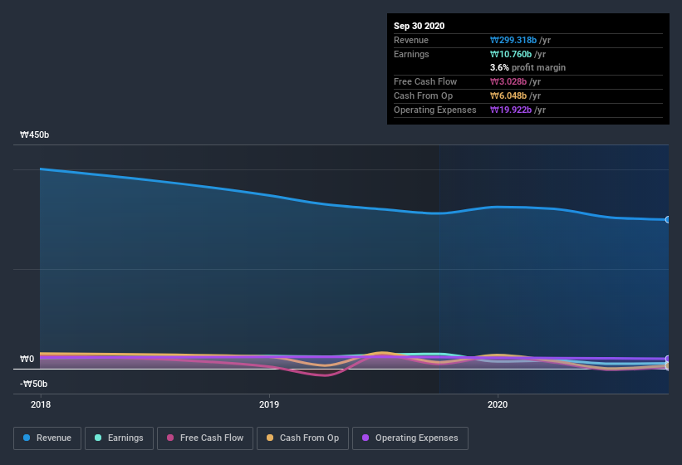Click the ₩450b y-axis label
Image resolution: width=682 pixels, height=465 pixels.
(x=34, y=135)
